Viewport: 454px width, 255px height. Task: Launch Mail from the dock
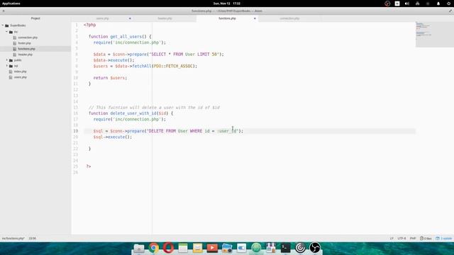pyautogui.click(x=197, y=248)
